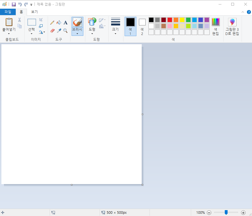The image size is (252, 216).
Task: Pick the indigo color swatch
Action: 201,20
